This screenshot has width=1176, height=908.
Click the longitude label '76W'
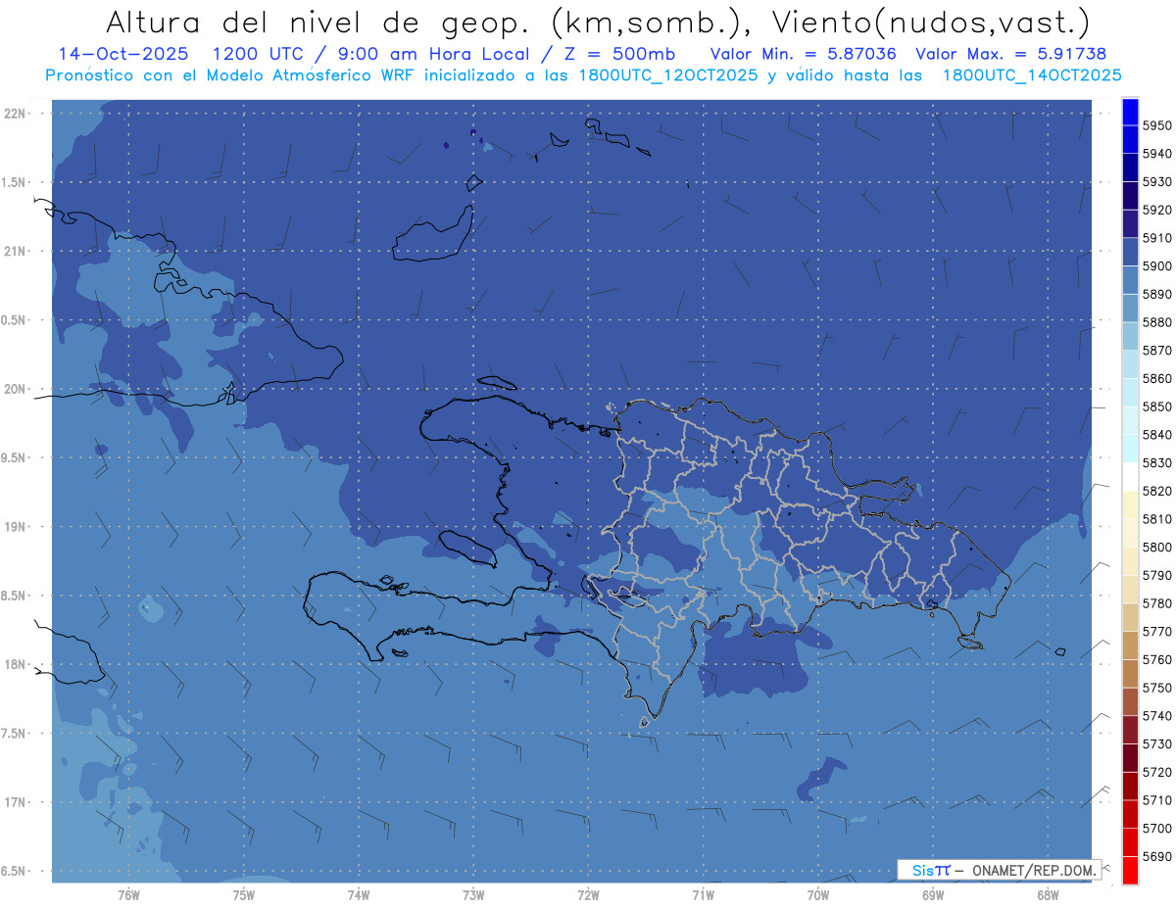128,895
